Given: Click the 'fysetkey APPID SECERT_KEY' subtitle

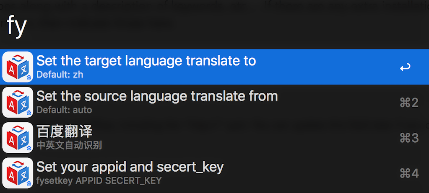Looking at the screenshot, I should pos(99,180).
